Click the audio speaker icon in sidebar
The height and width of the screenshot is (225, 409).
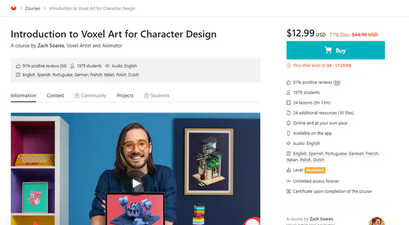(x=289, y=144)
